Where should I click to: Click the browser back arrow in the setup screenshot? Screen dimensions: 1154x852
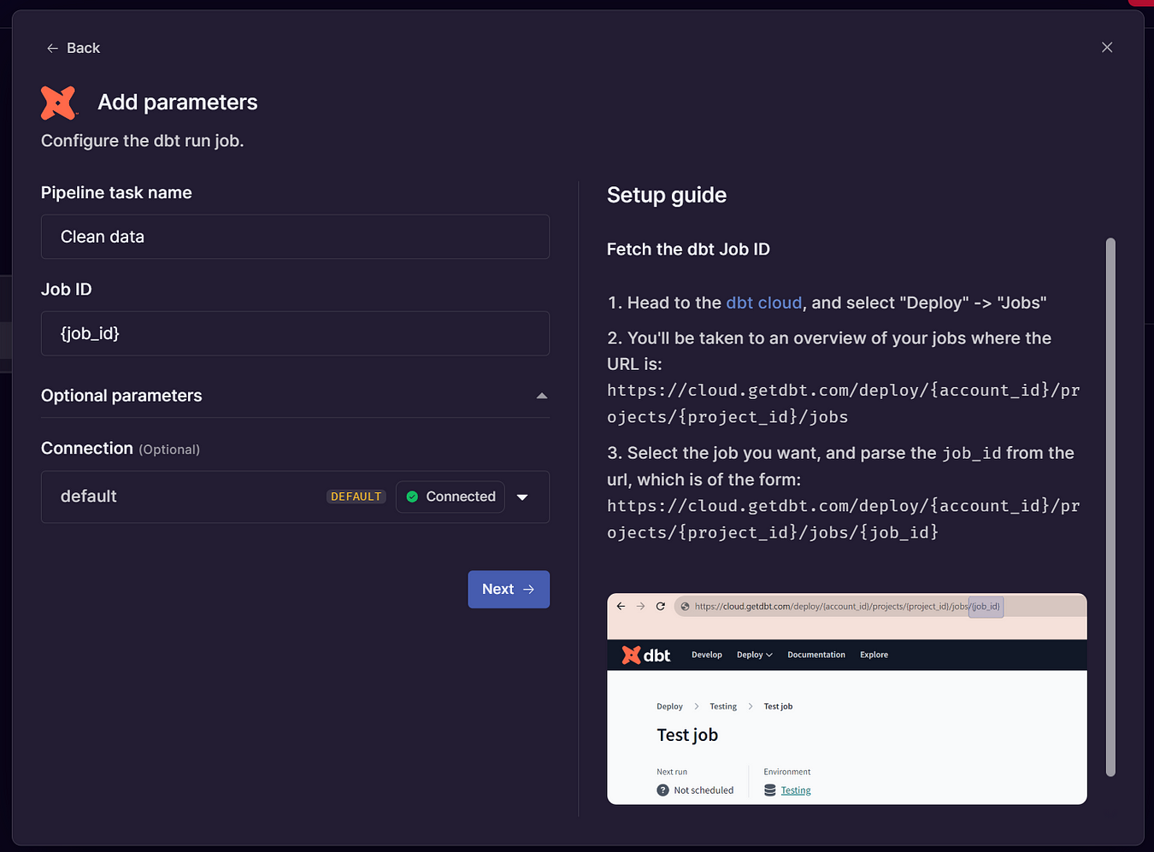[x=621, y=606]
